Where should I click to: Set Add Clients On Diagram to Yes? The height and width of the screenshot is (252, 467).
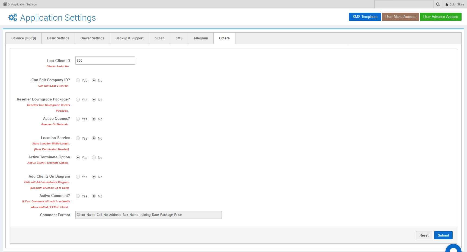(78, 177)
